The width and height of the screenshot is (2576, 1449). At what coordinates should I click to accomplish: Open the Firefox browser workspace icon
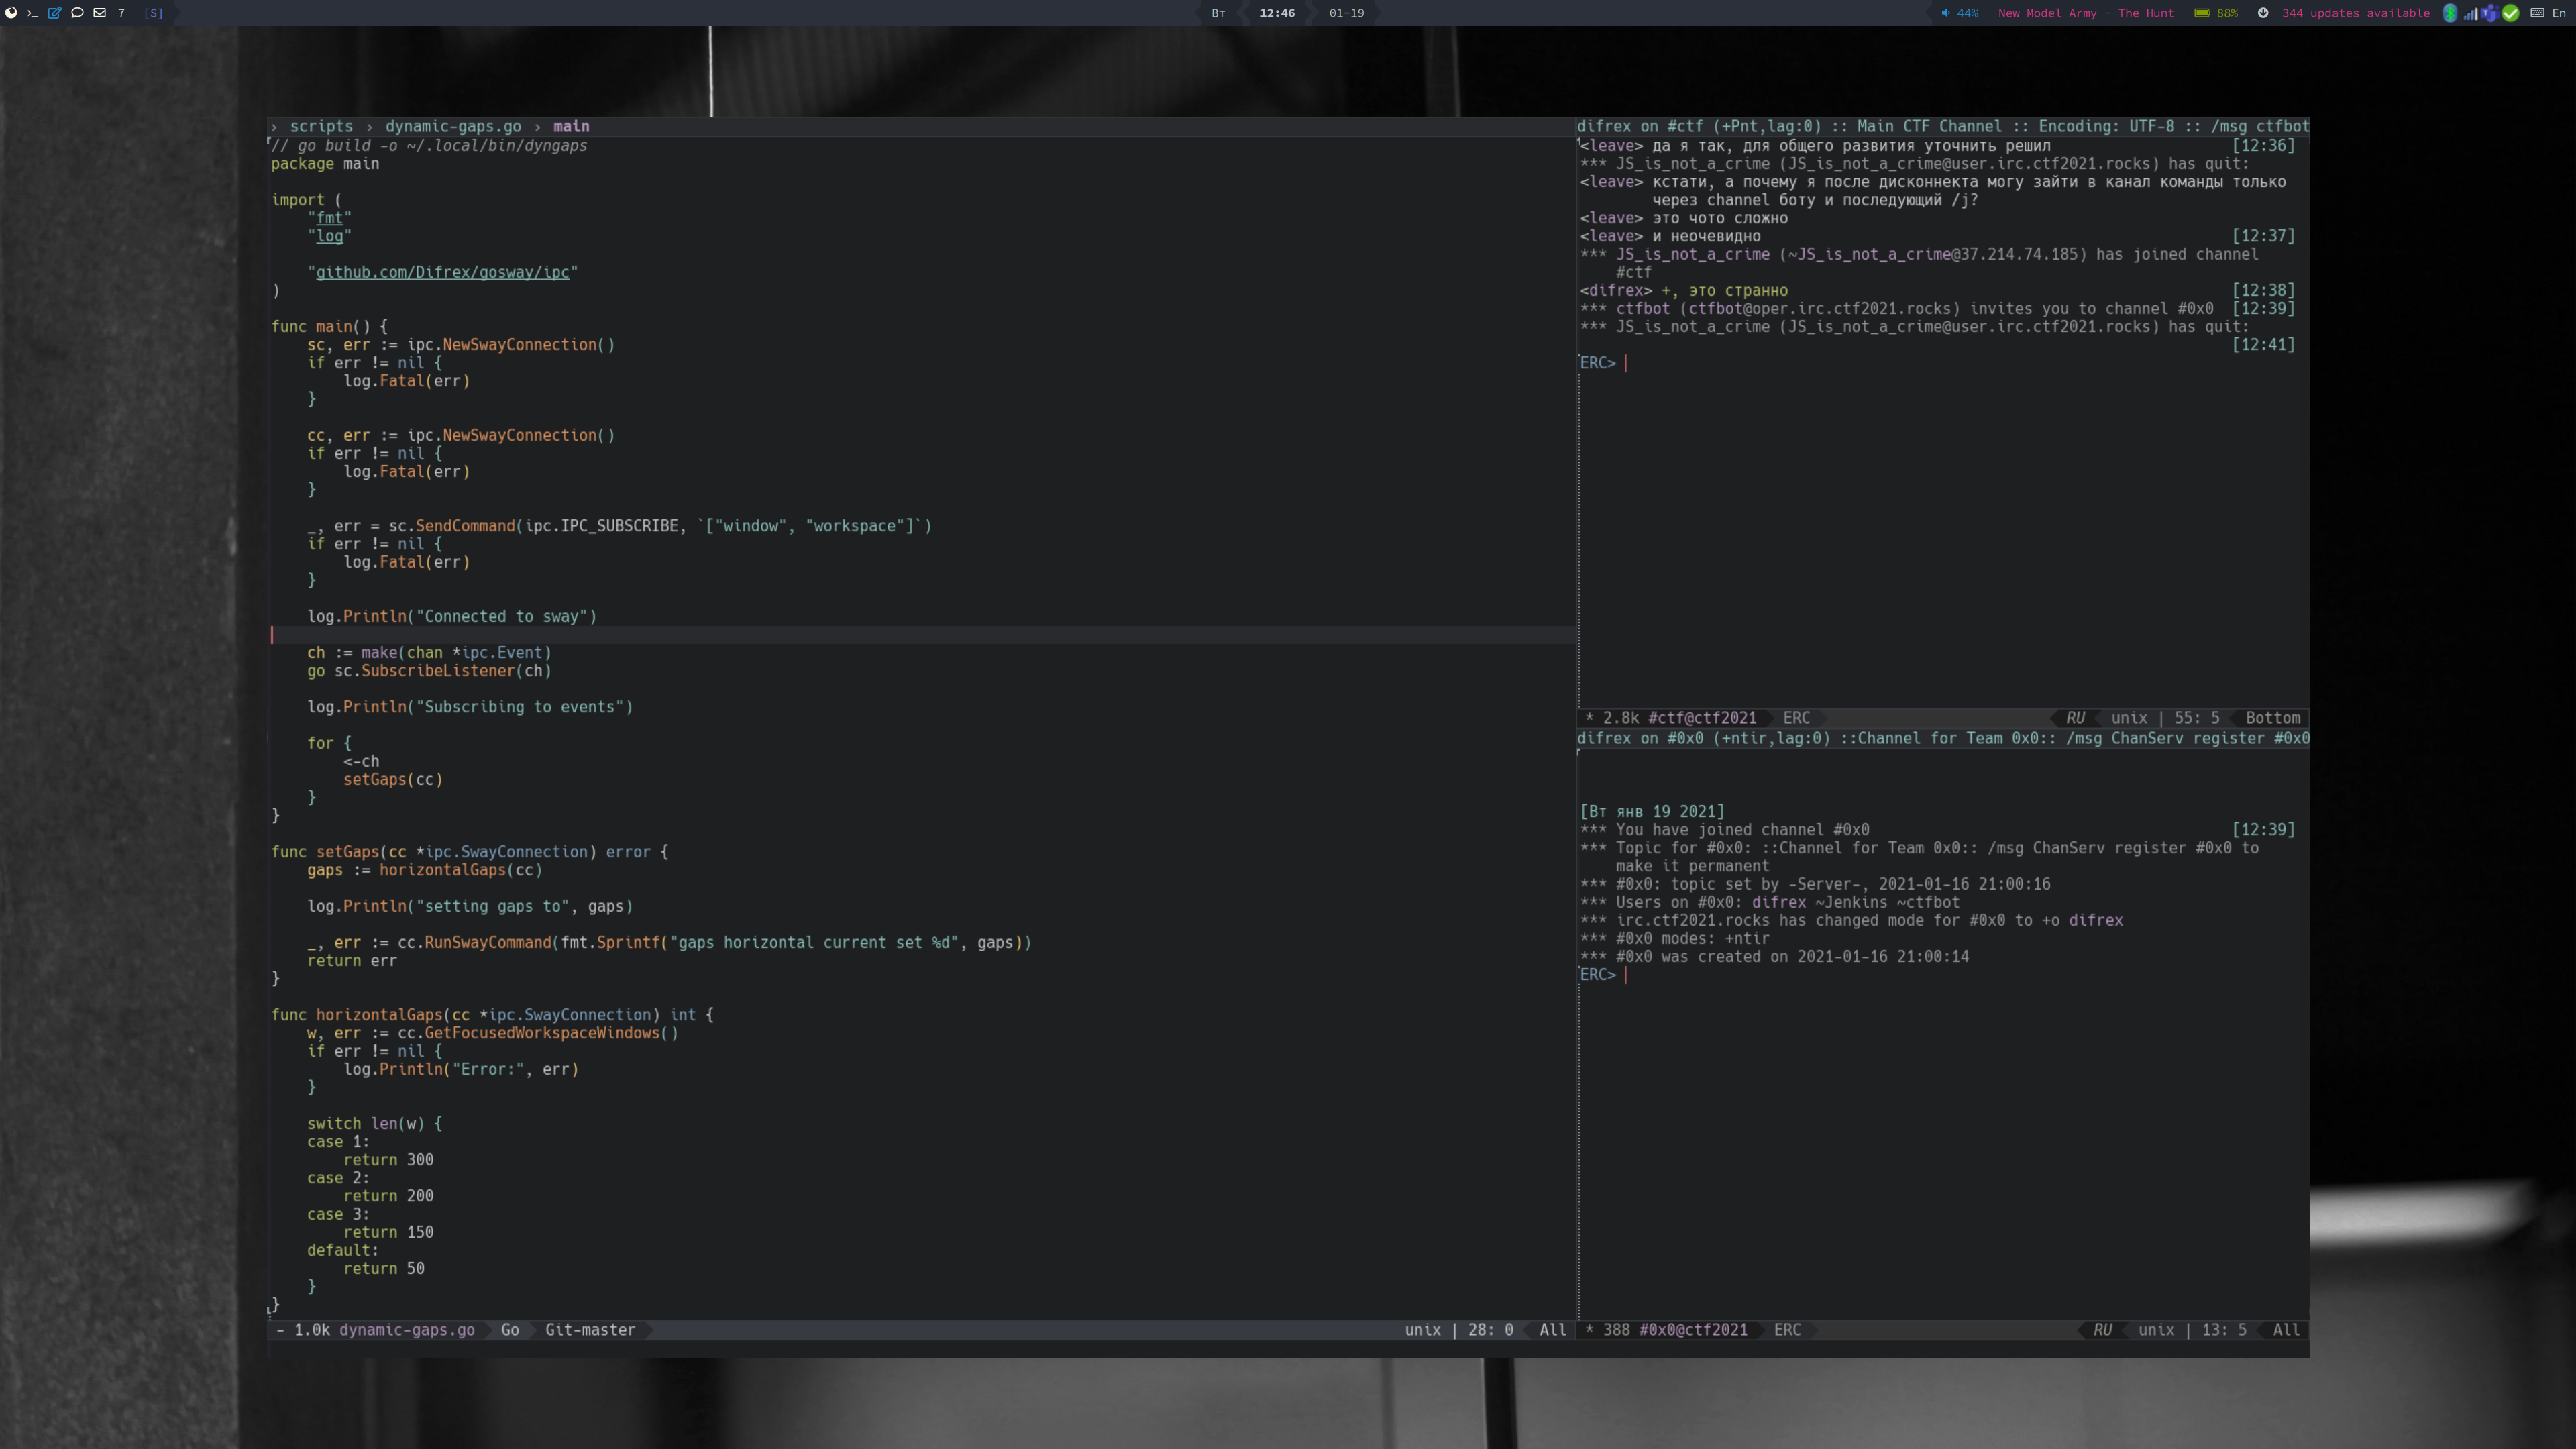coord(11,13)
